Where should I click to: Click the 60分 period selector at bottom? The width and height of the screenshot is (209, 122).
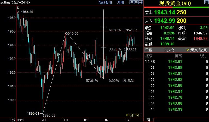point(11,120)
